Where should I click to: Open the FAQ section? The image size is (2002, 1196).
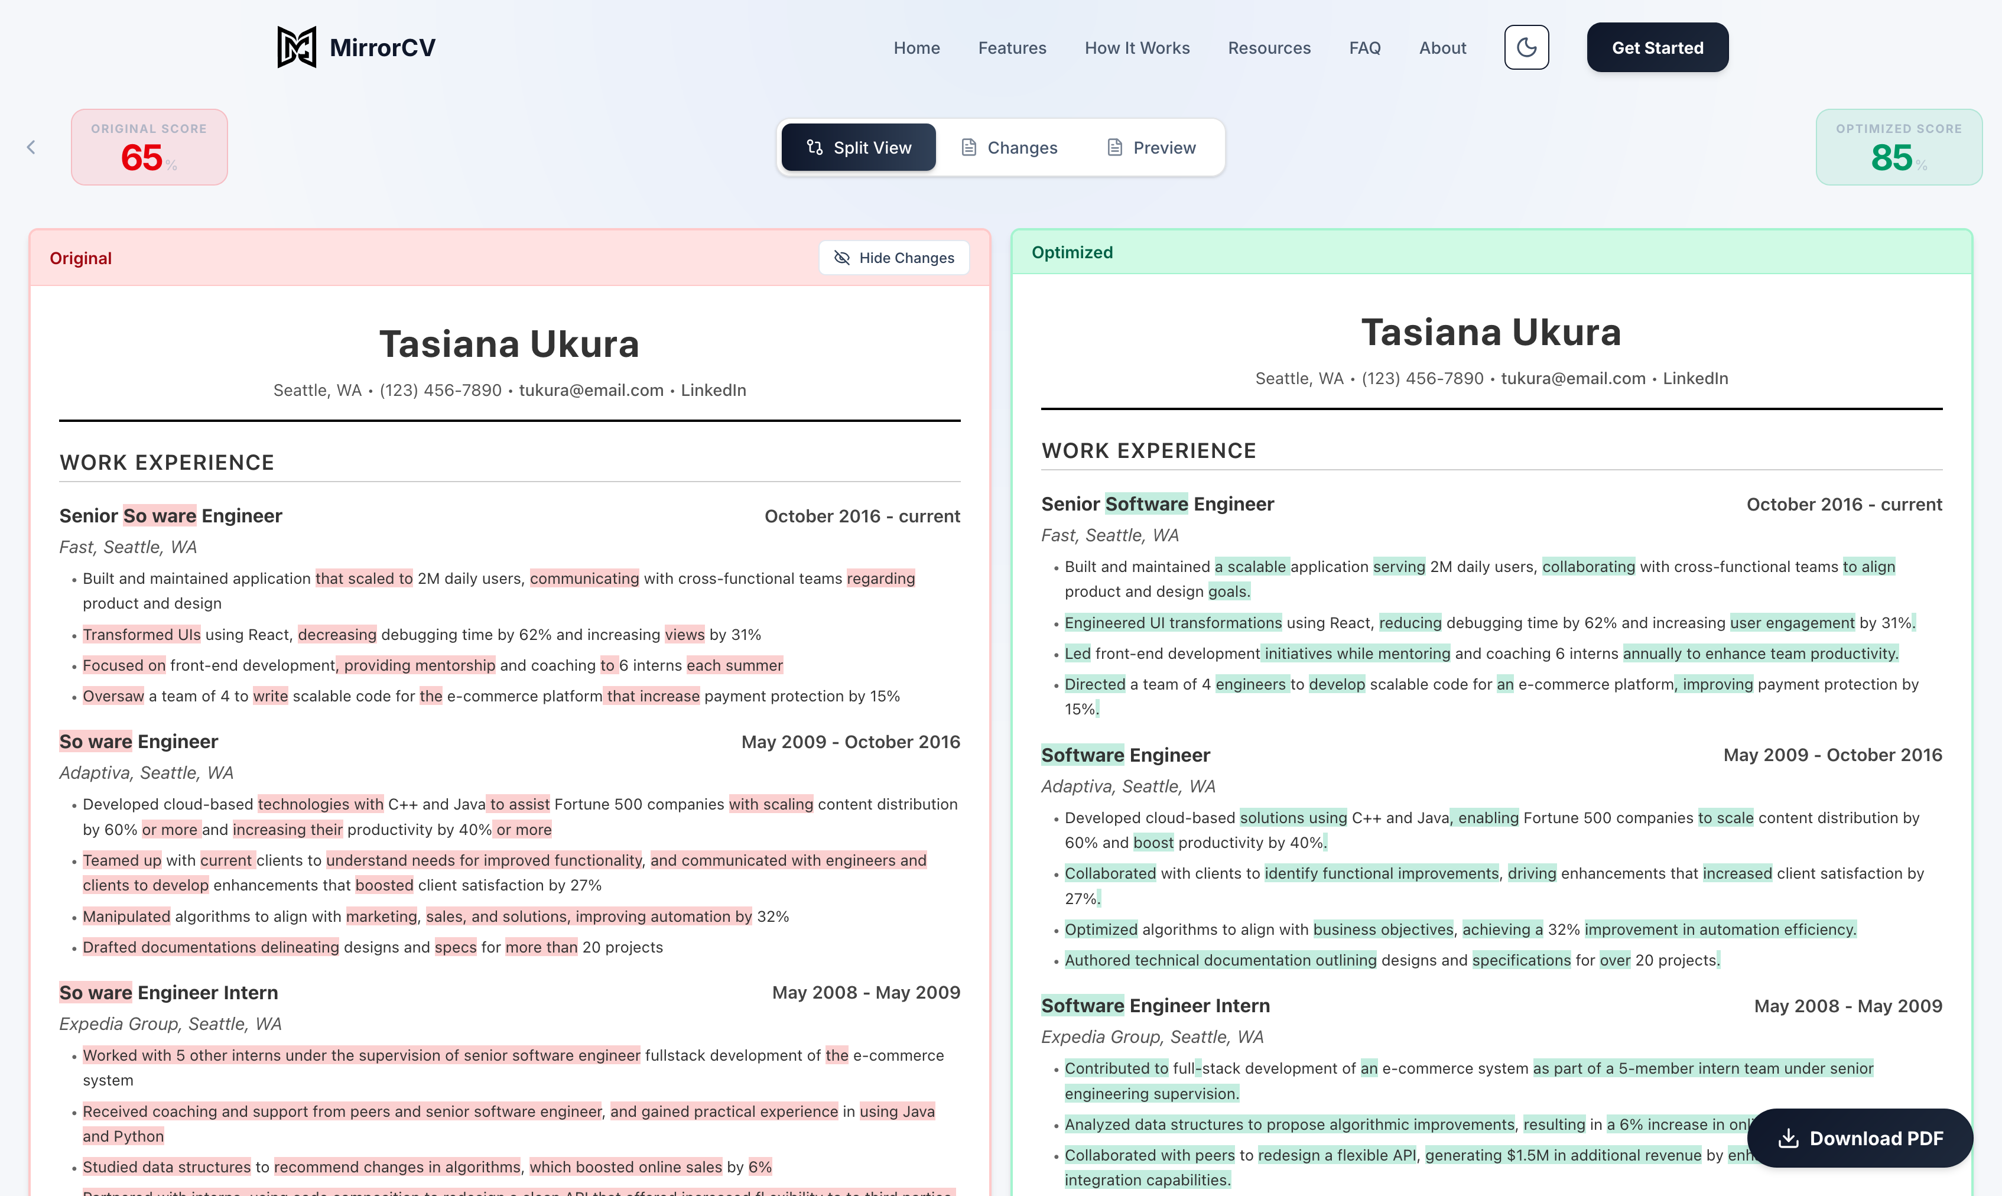coord(1364,47)
